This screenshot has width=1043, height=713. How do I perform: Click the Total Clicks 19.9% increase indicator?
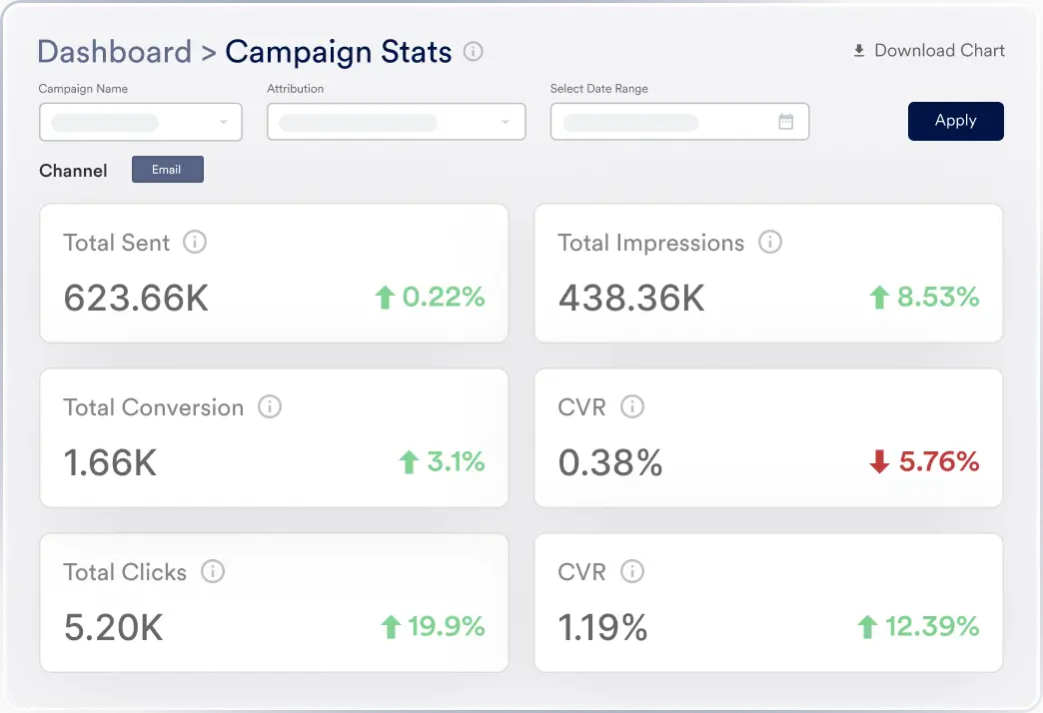[x=433, y=627]
